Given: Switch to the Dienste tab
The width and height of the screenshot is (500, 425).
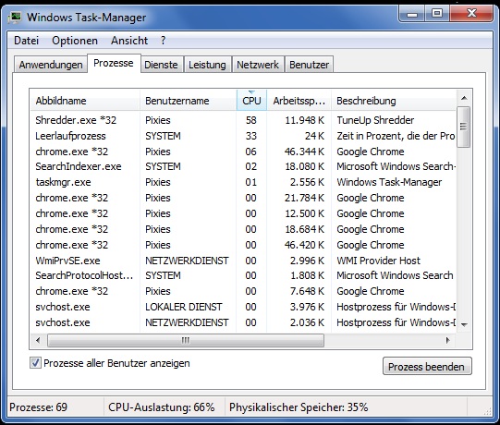Looking at the screenshot, I should (162, 65).
